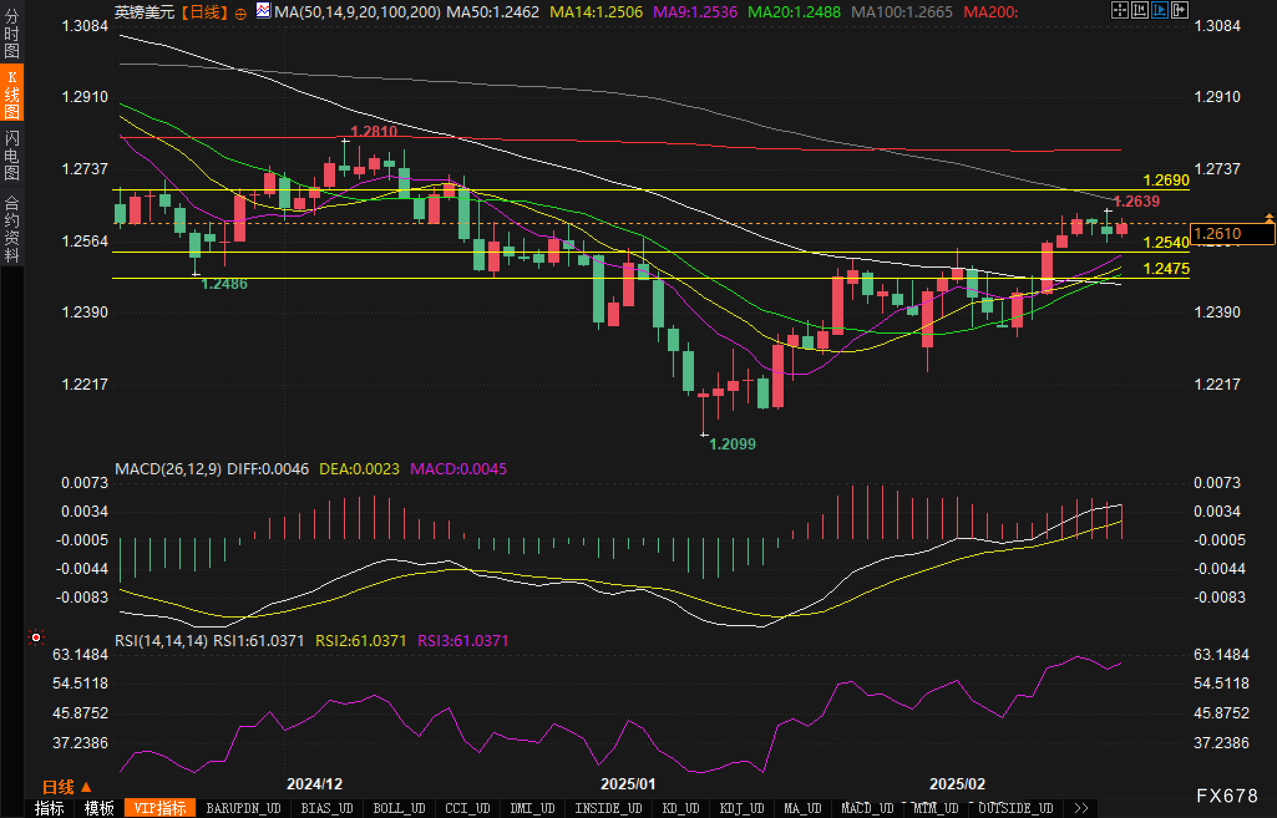Image resolution: width=1277 pixels, height=818 pixels.
Task: Switch to 分时图 view in left sidebar
Action: tap(12, 34)
